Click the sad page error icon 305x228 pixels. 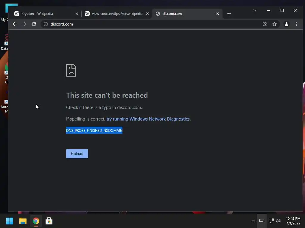click(71, 70)
